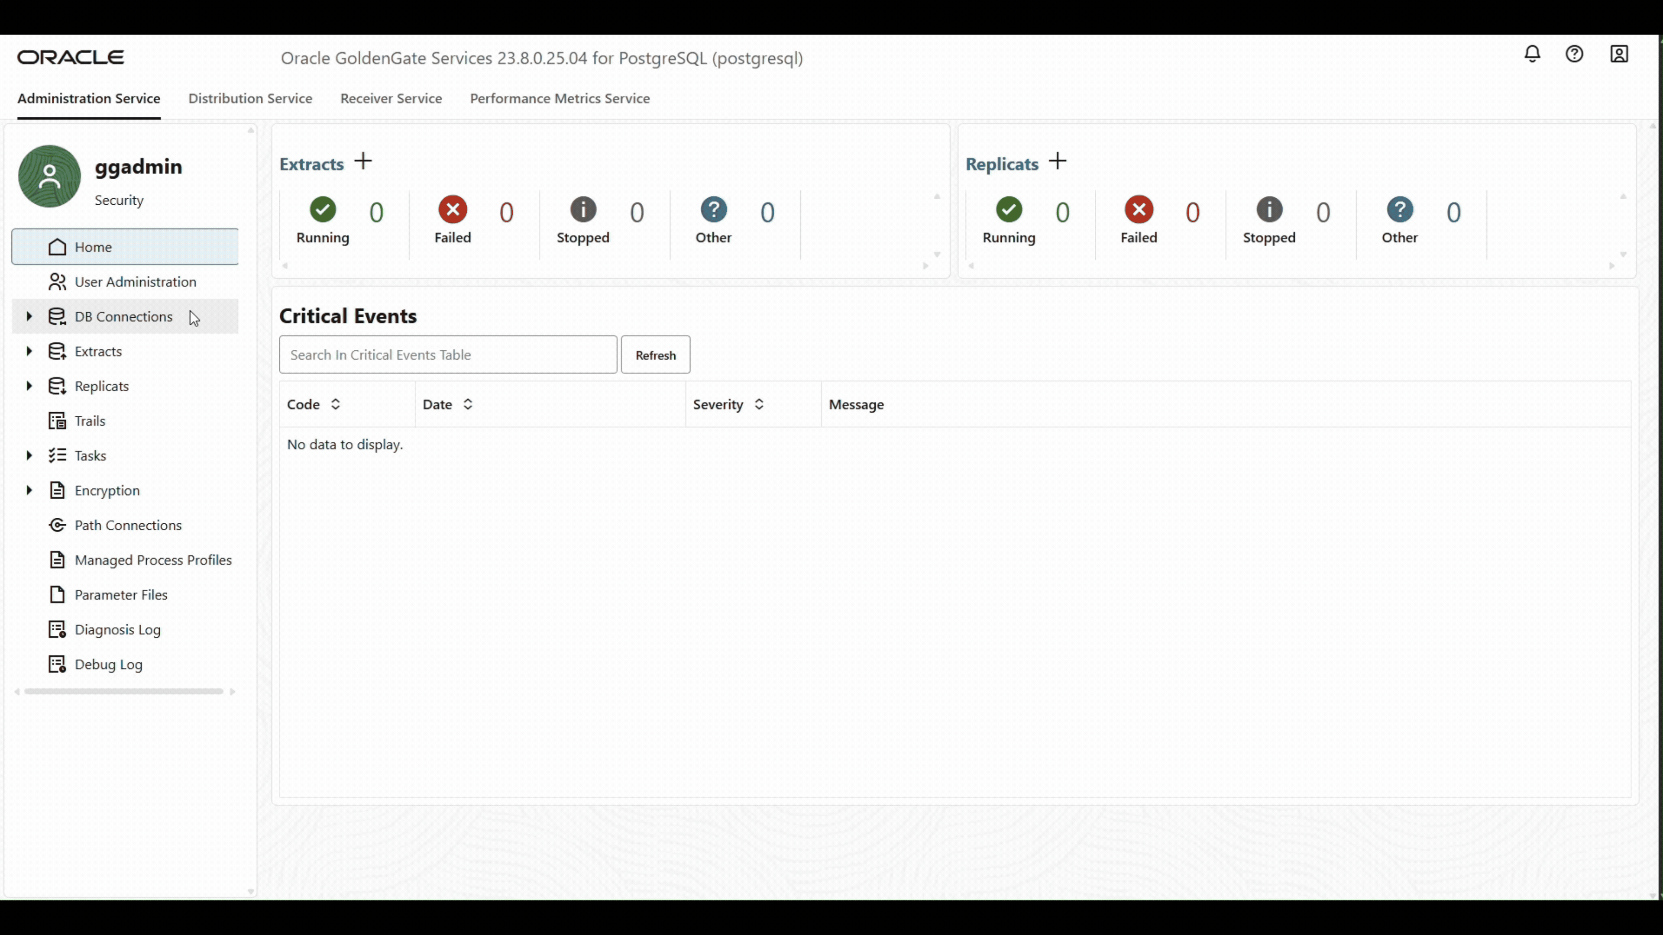Sort Critical Events by Severity
Image resolution: width=1663 pixels, height=935 pixels.
[x=759, y=404]
